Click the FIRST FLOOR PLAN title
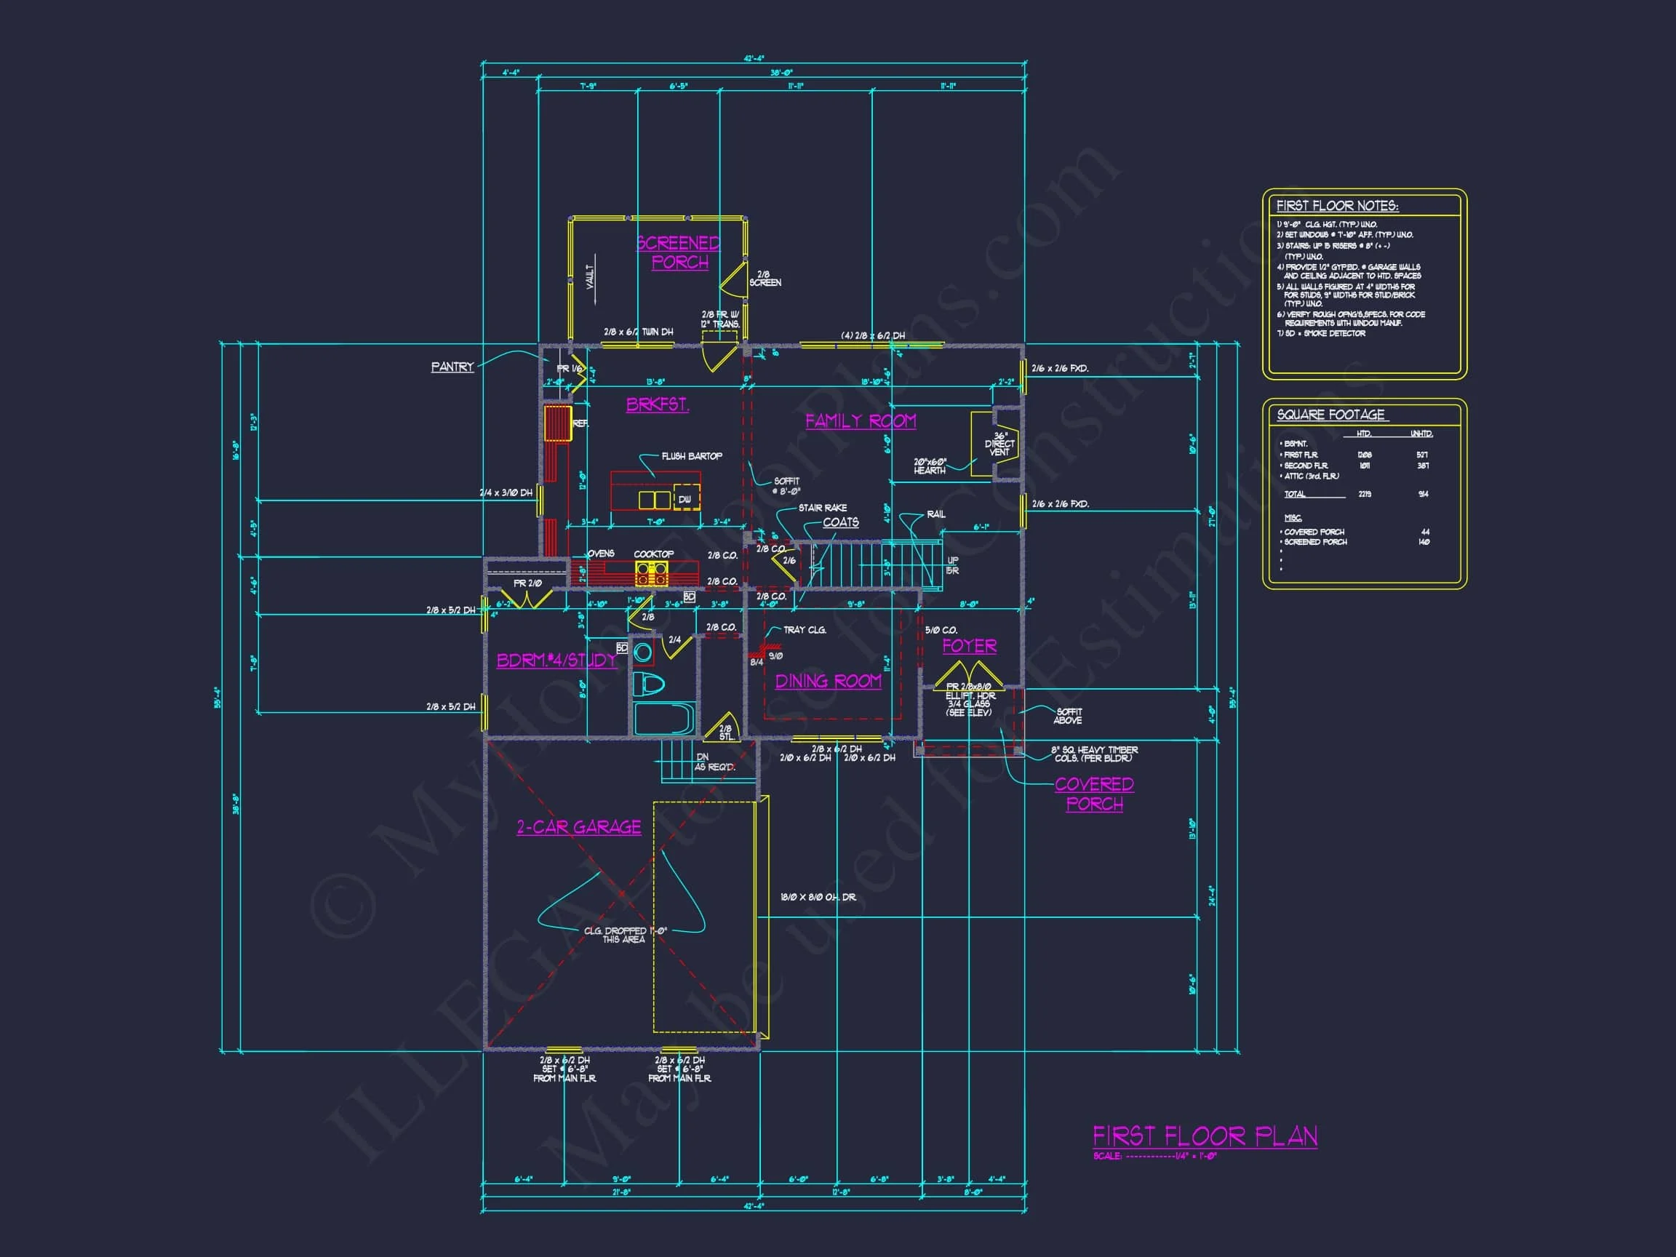 coord(1205,1136)
